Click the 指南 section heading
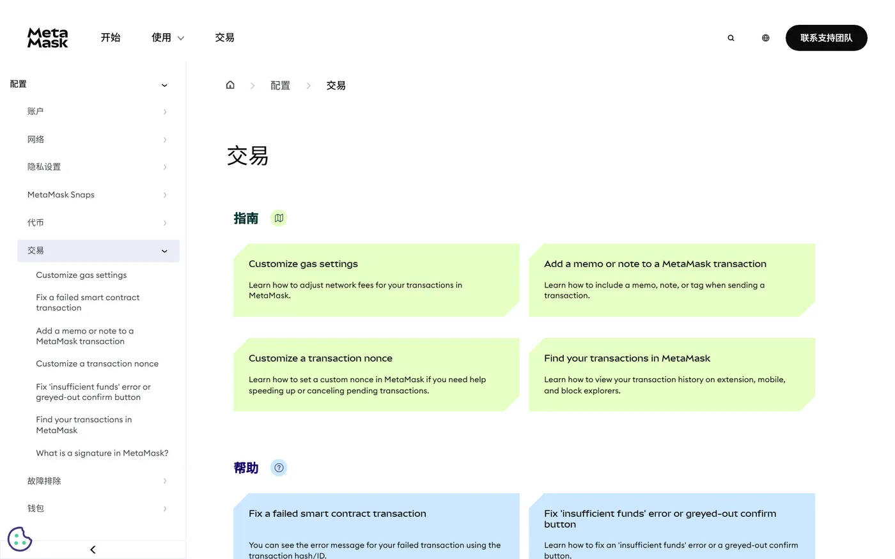The width and height of the screenshot is (895, 559). coord(246,218)
